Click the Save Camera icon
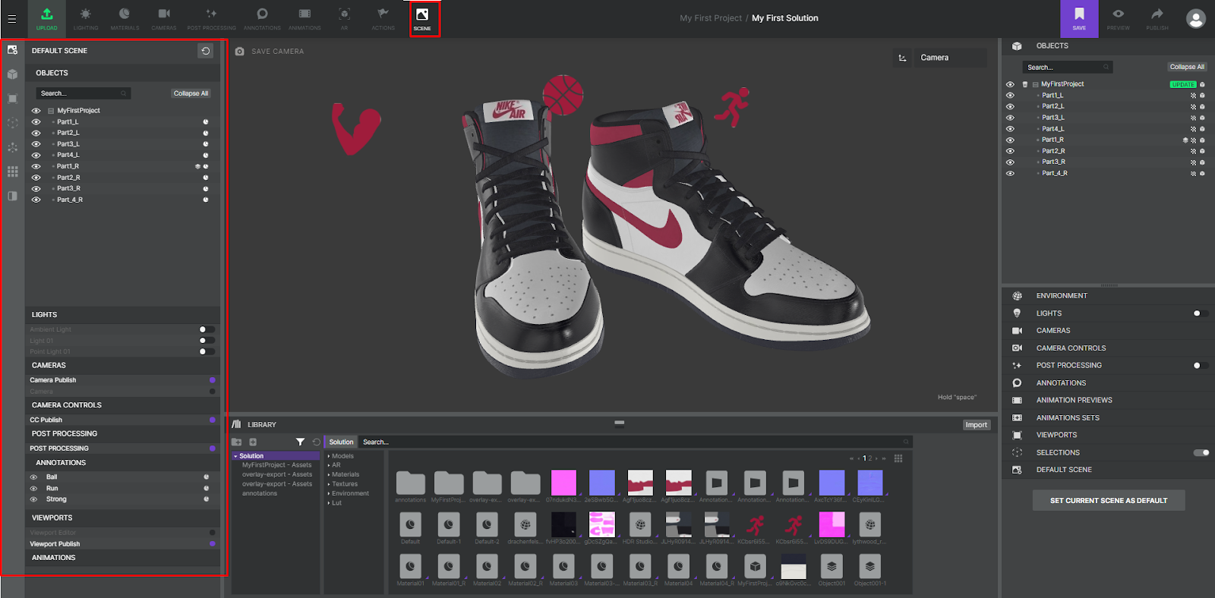 (240, 52)
